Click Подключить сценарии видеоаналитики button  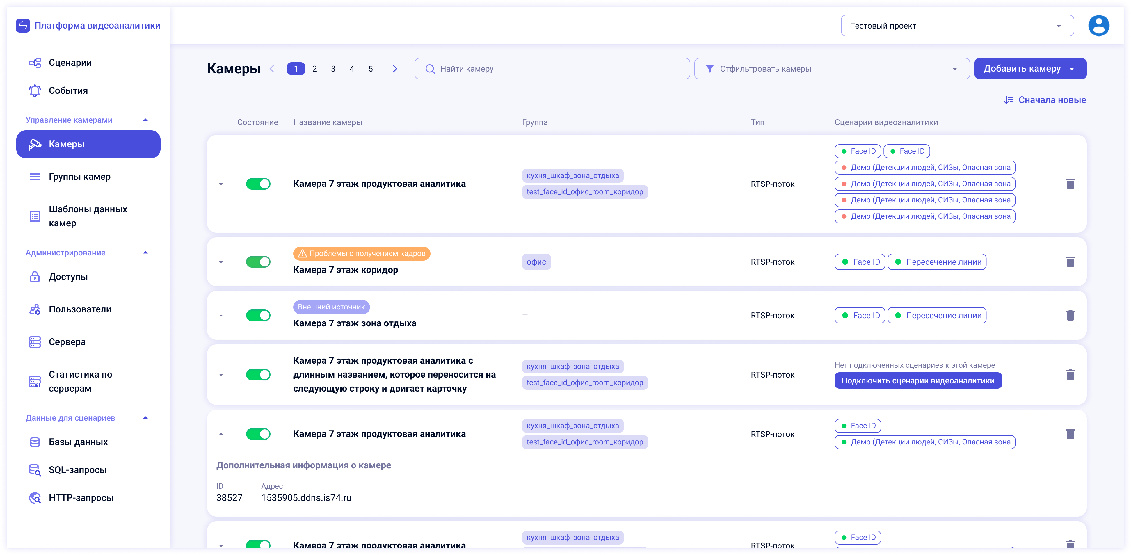917,381
